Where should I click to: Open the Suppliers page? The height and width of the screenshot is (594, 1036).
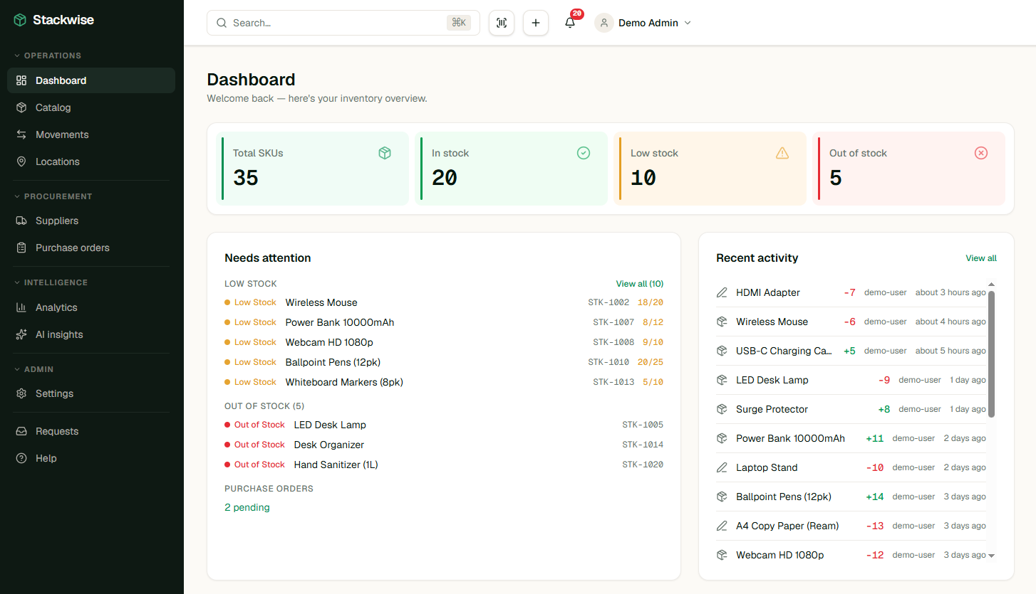57,221
